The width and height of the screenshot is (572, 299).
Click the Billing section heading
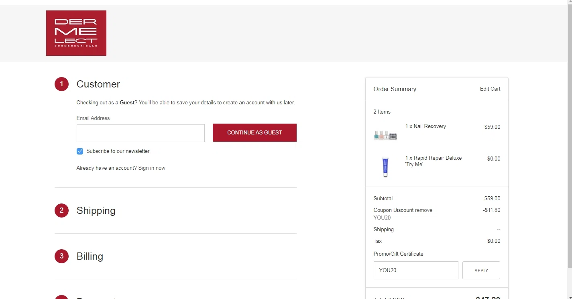click(x=90, y=256)
